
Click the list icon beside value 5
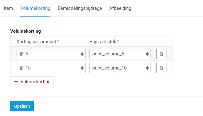point(21,54)
